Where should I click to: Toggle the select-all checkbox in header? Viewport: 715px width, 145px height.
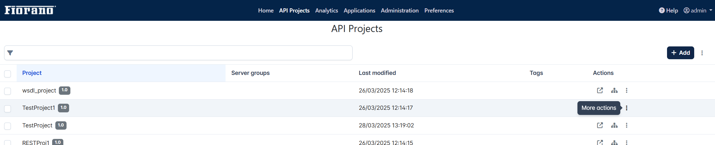(8, 74)
